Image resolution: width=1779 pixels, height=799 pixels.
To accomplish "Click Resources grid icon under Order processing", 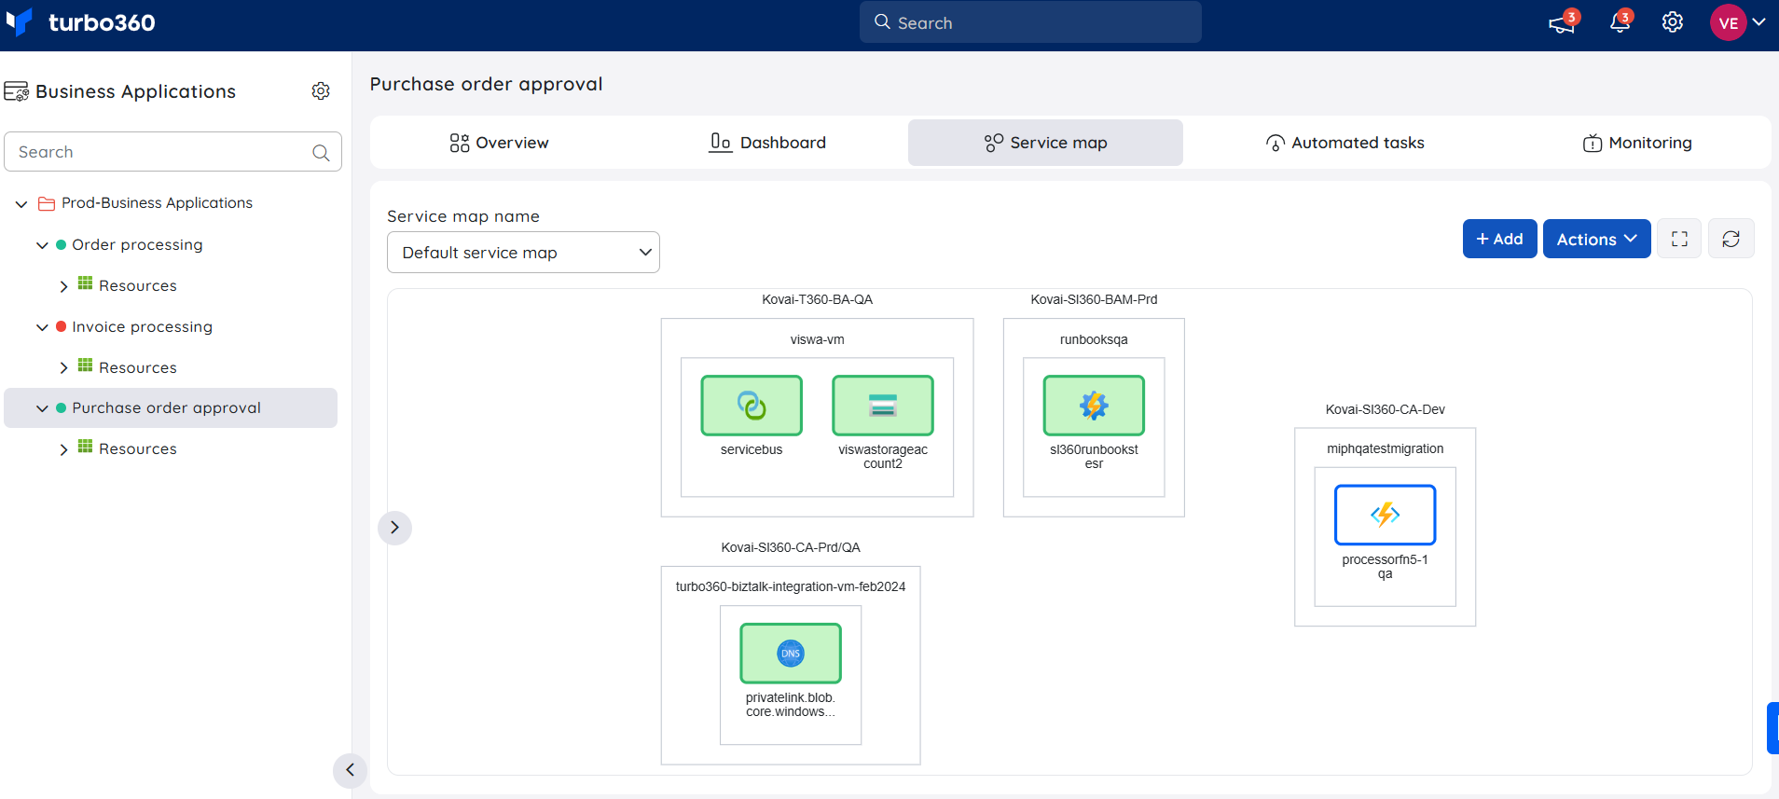I will coord(85,283).
